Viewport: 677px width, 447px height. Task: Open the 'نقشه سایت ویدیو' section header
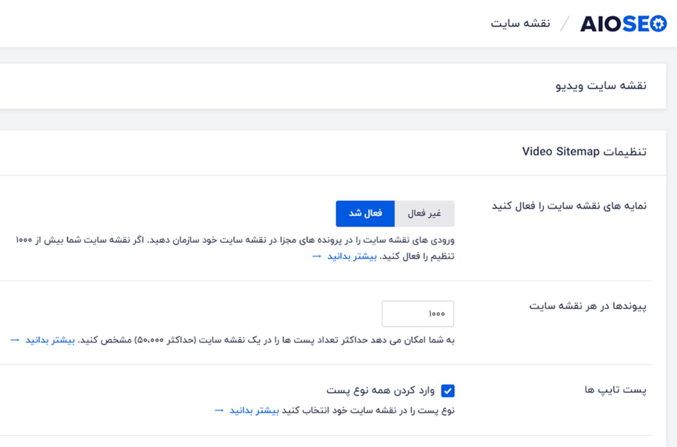pos(601,86)
